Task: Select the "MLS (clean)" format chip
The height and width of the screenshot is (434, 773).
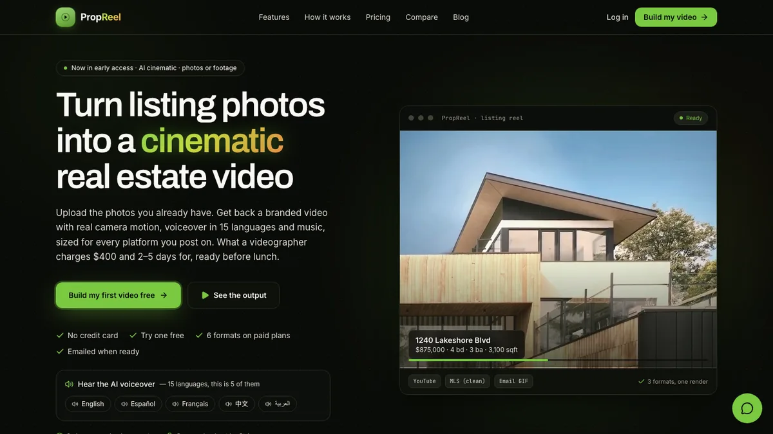Action: [x=468, y=381]
